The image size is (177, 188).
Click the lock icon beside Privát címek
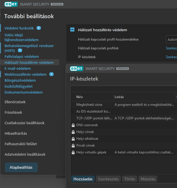[x=73, y=145]
